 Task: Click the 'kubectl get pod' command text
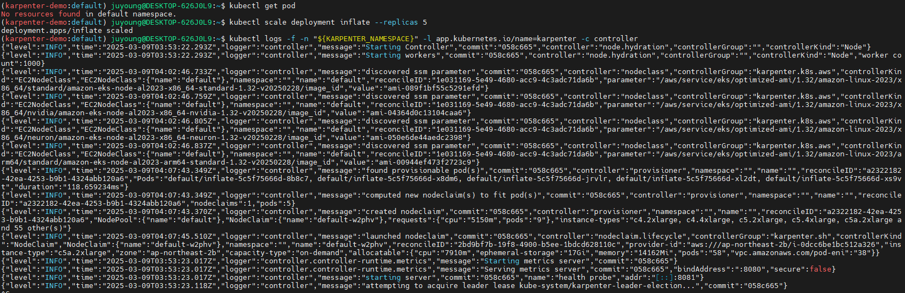click(262, 5)
